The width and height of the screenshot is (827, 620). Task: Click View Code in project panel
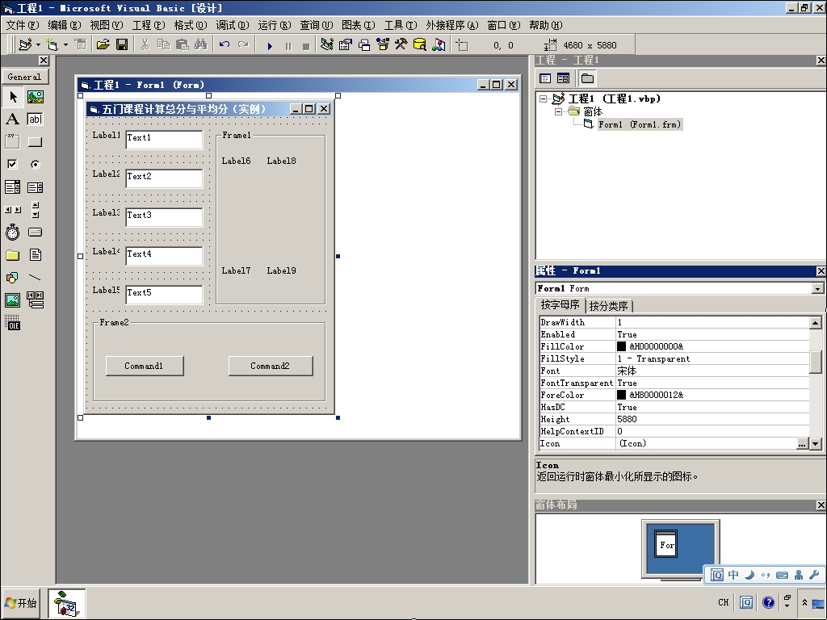coord(545,78)
